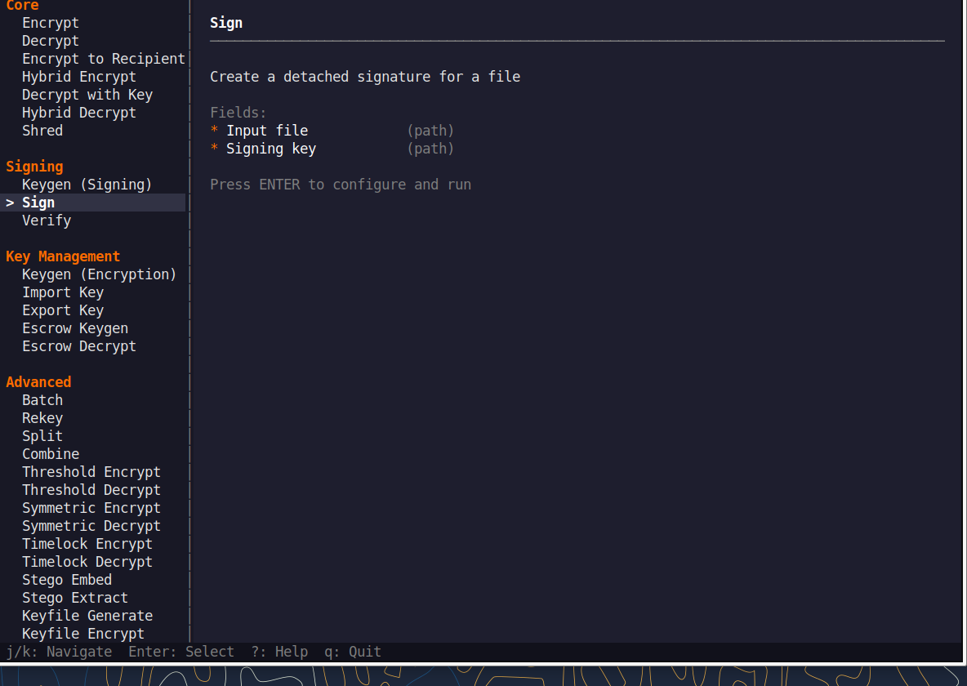This screenshot has height=686, width=967.
Task: Choose Symmetric Decrypt
Action: [91, 526]
